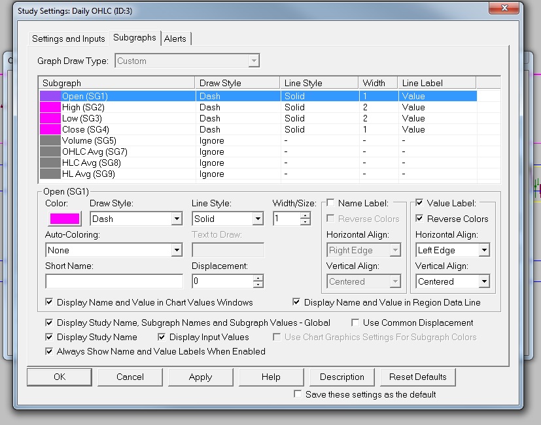Screen dimensions: 541x425
Task: Open the Subgraphs tab
Action: click(x=135, y=38)
